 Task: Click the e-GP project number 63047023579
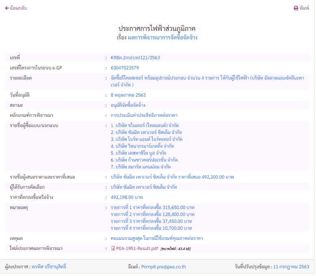[x=125, y=68]
